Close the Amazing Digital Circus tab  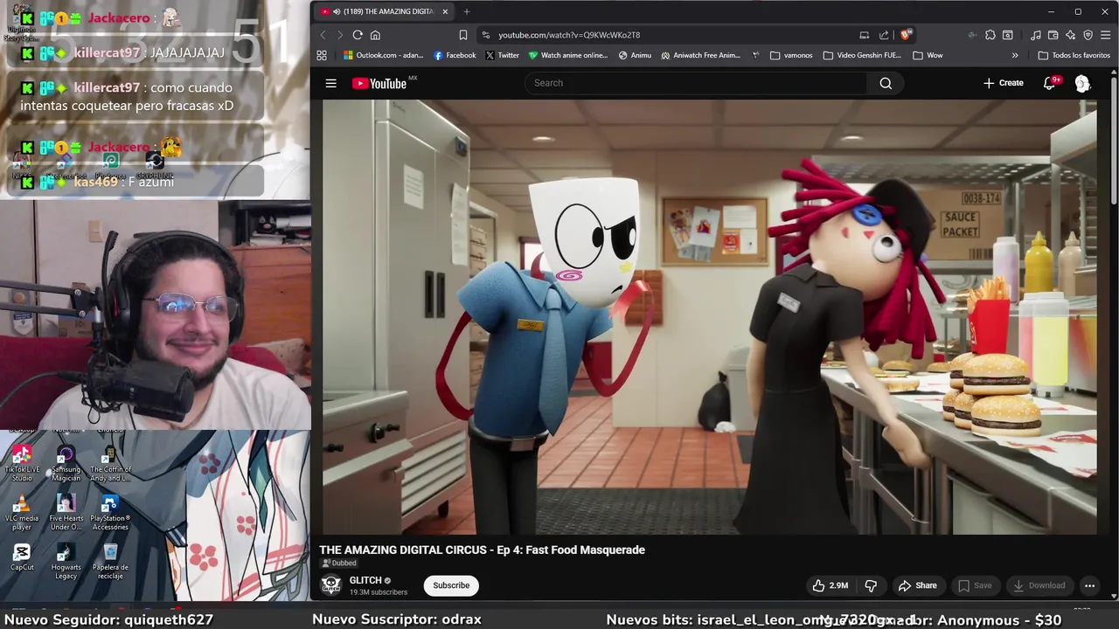(445, 11)
